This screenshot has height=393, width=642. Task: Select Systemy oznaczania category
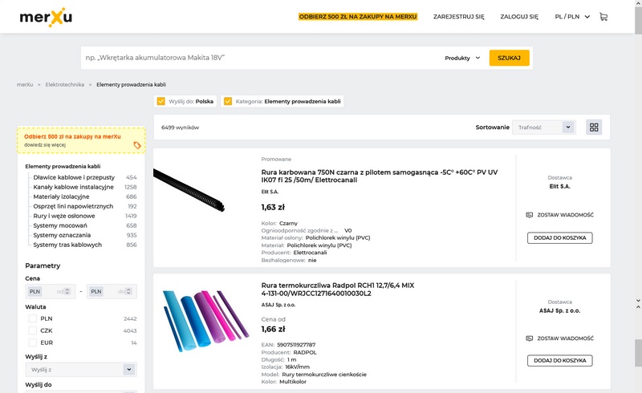(x=62, y=235)
